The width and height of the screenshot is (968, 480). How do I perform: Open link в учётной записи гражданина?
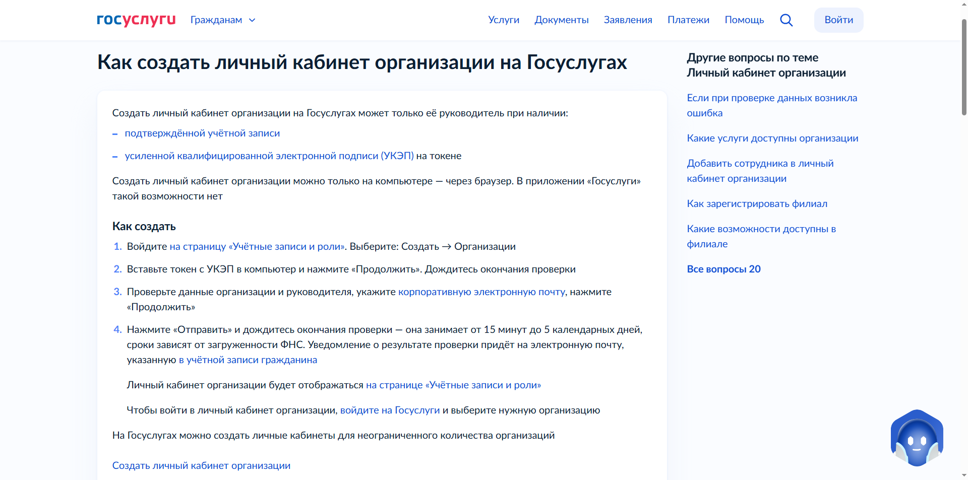point(248,360)
